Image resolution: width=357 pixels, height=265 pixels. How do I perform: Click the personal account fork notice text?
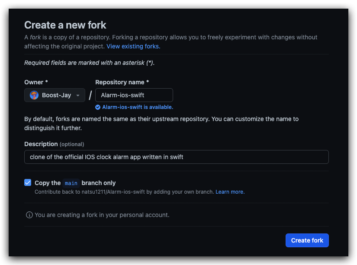pos(102,215)
